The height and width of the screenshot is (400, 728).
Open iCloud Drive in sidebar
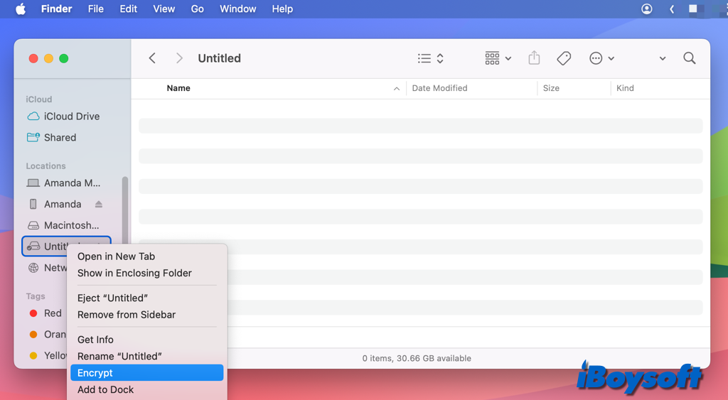(x=71, y=117)
